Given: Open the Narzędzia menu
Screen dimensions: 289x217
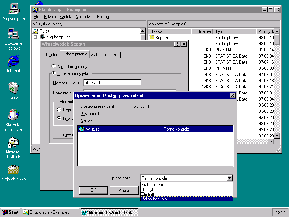Looking at the screenshot, I should (84, 17).
